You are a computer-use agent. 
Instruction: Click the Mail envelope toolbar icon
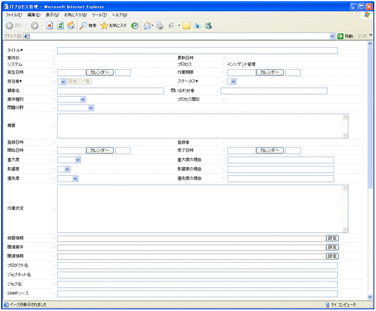coord(147,26)
